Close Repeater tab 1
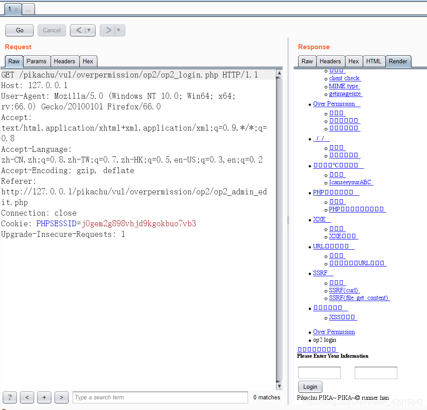The height and width of the screenshot is (410, 427). click(16, 10)
